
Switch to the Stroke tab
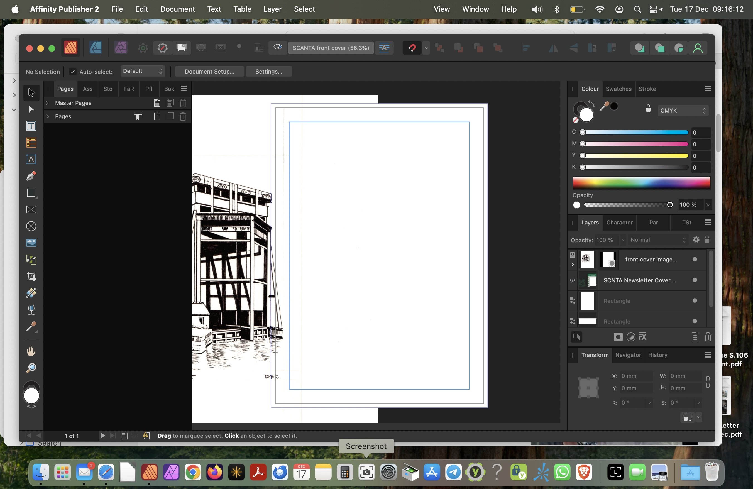click(647, 89)
